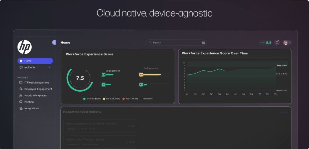Click in the Search input field
Image resolution: width=309 pixels, height=149 pixels.
click(x=175, y=43)
